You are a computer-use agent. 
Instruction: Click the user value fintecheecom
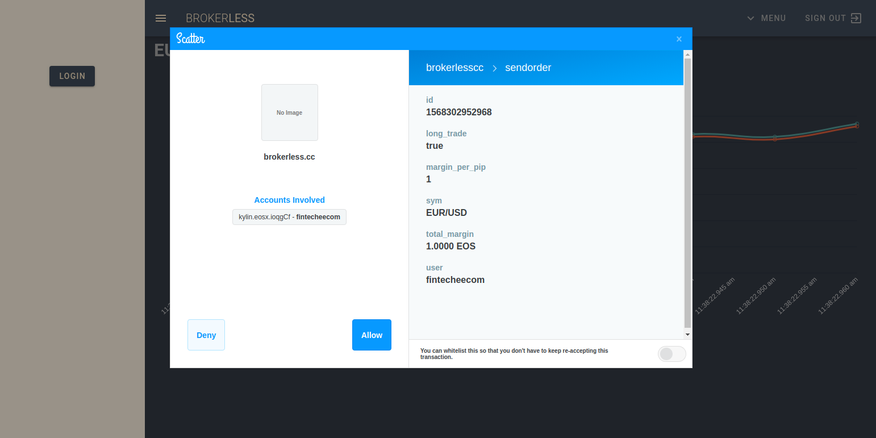(455, 280)
